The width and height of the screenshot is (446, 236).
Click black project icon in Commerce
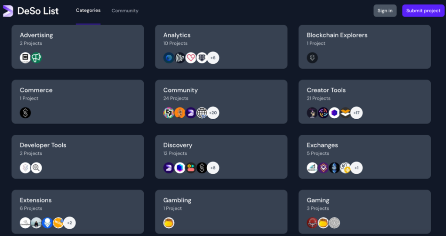pos(25,113)
